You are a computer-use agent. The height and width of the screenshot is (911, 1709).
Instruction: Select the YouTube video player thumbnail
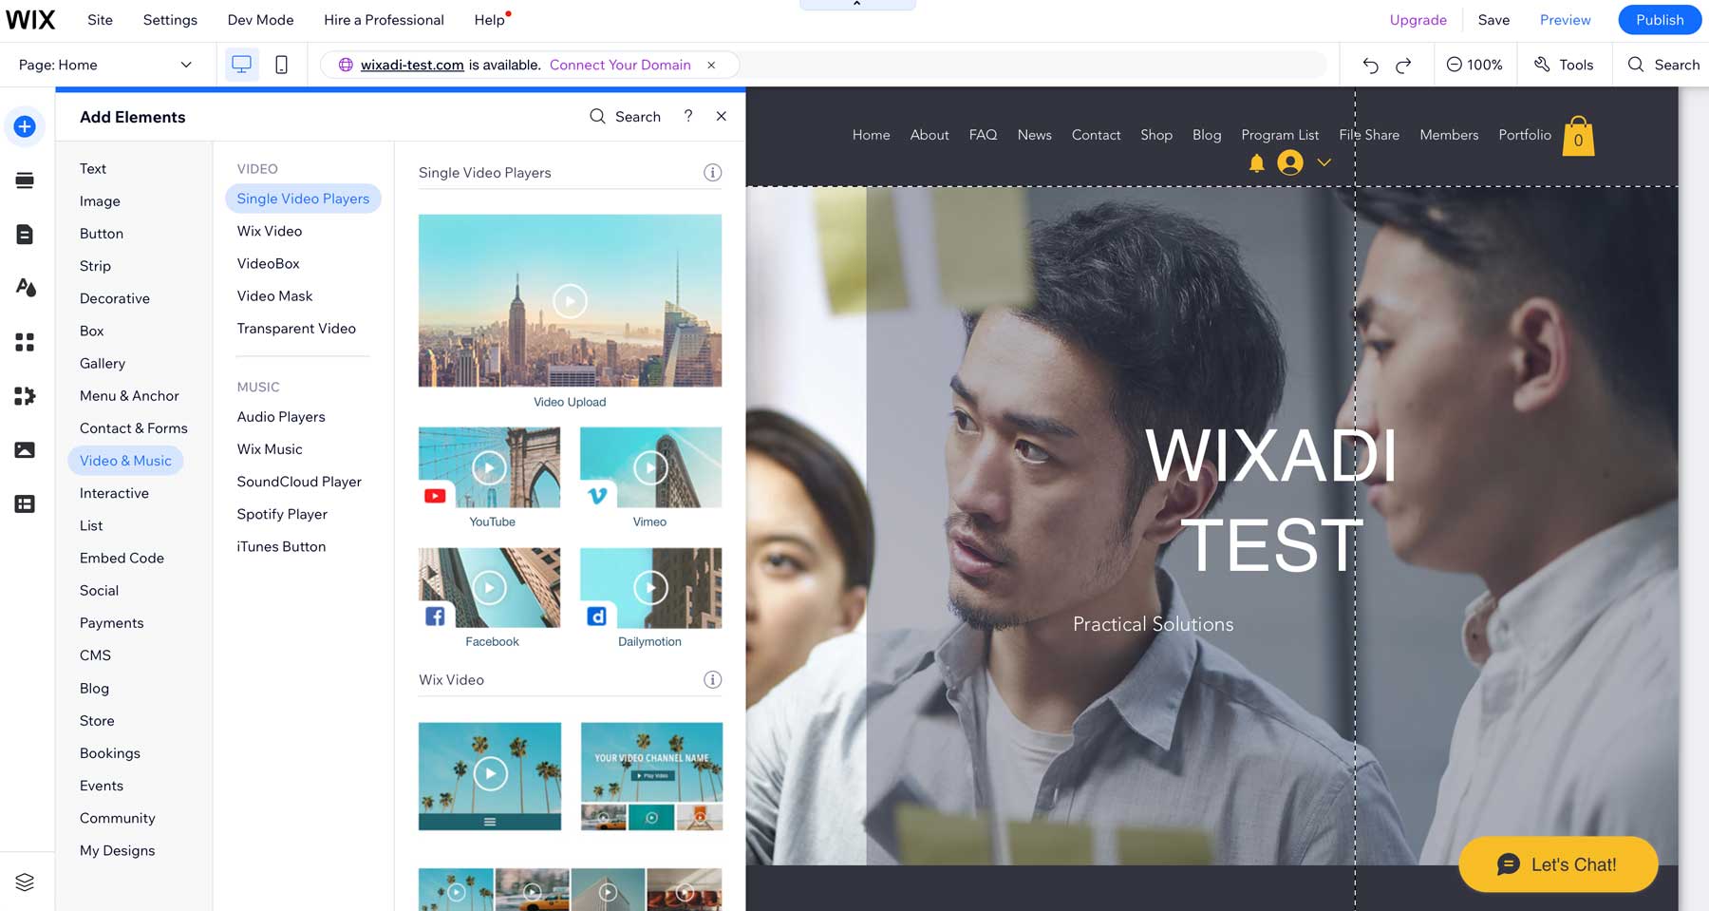(490, 467)
